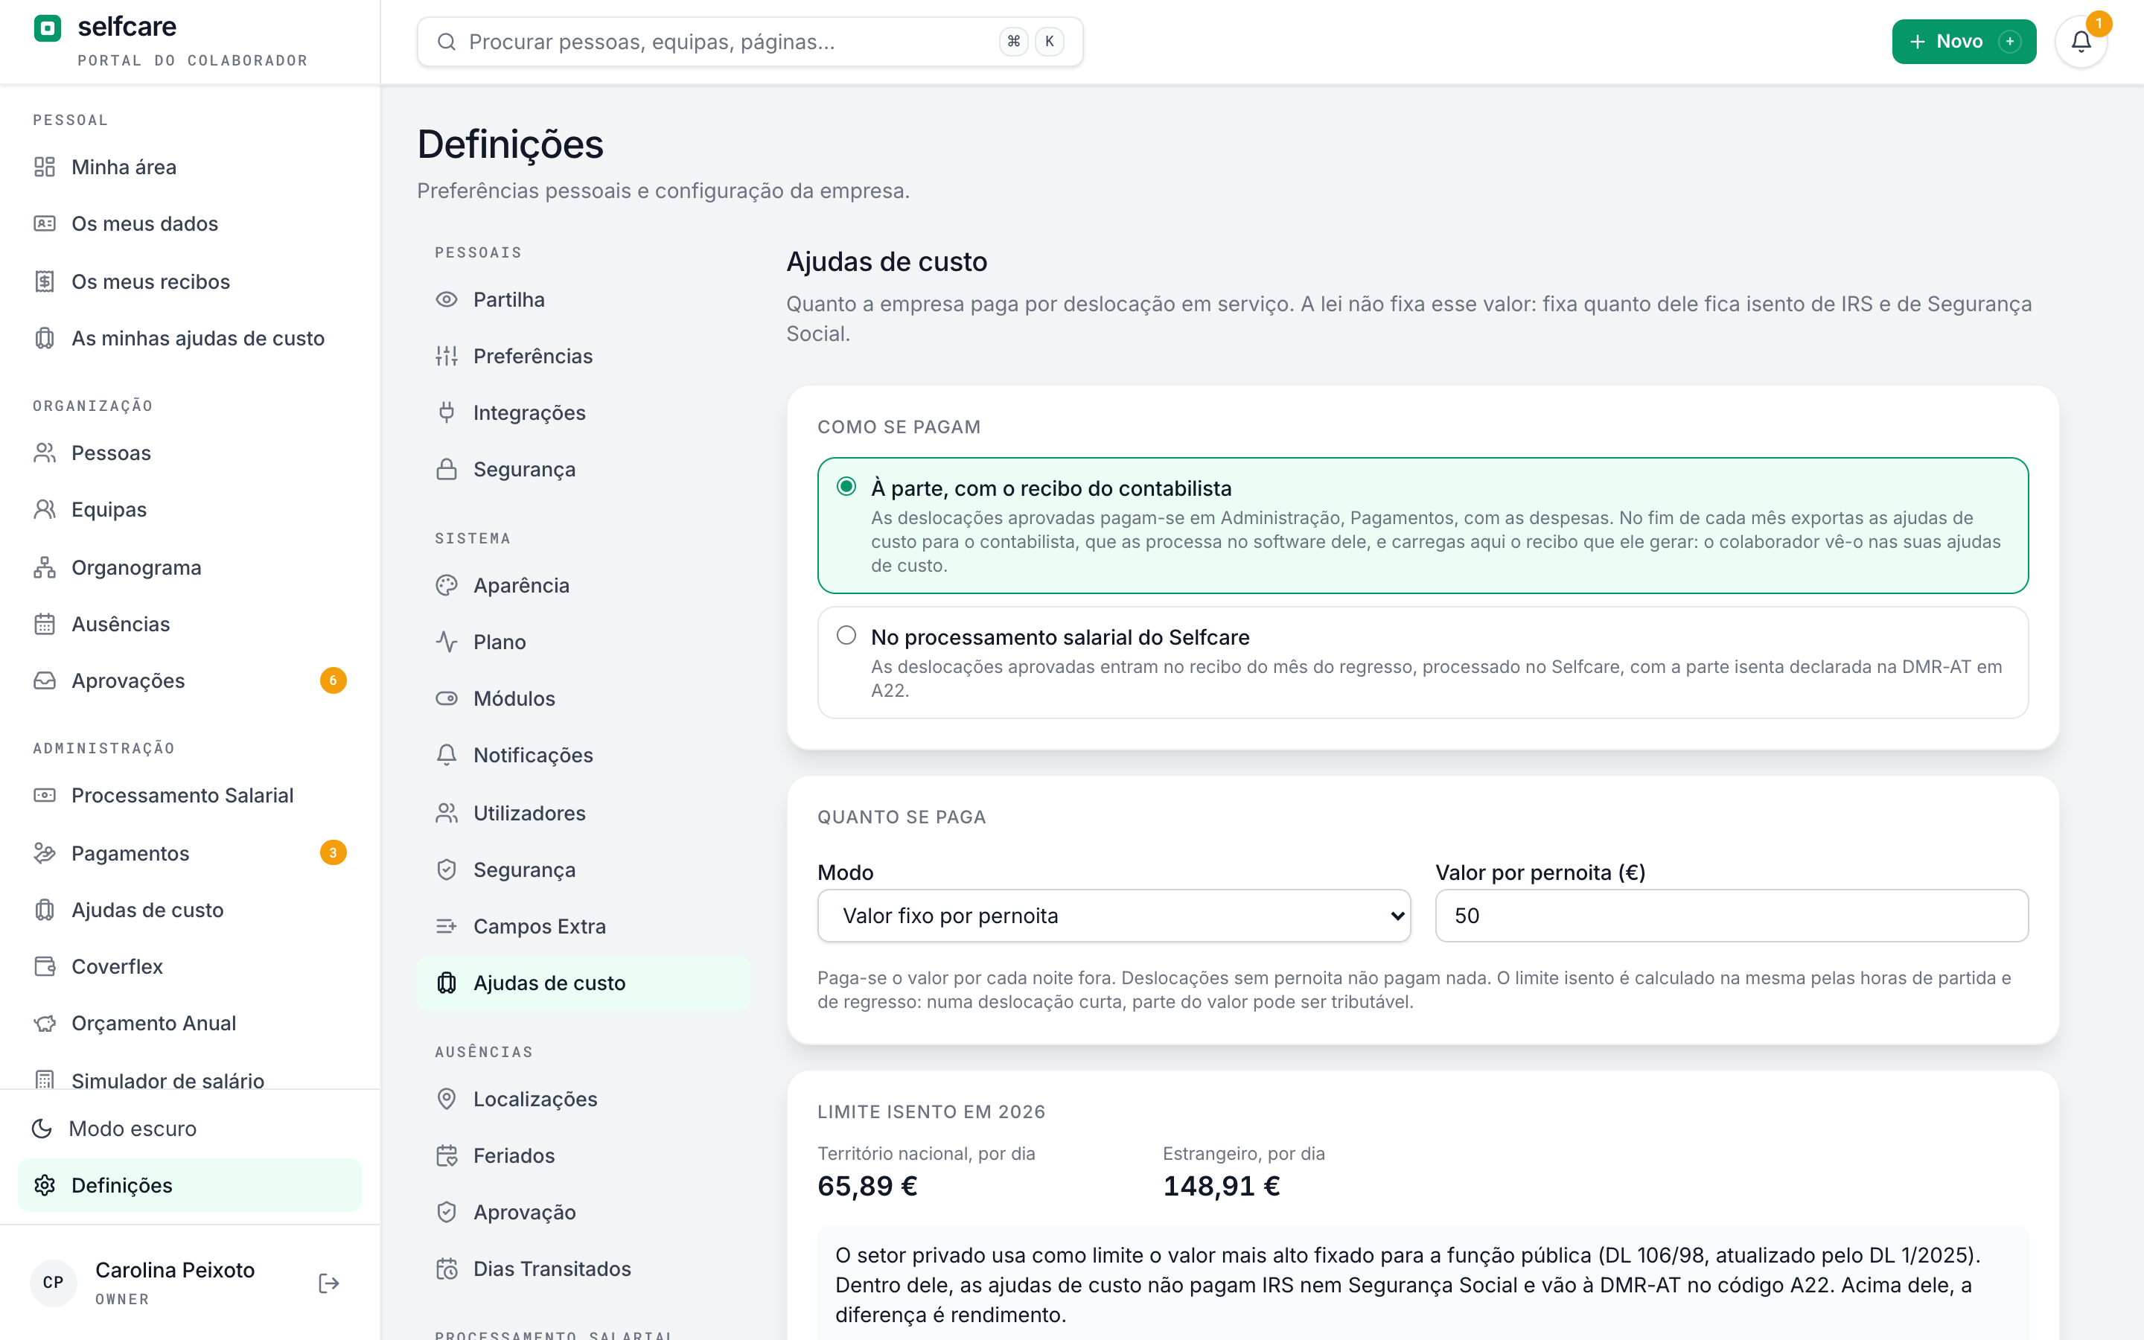
Task: Toggle Modo escuro
Action: coord(190,1128)
